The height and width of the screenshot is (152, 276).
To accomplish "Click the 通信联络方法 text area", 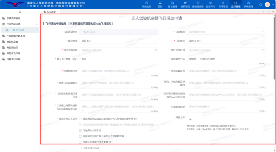I will (x=226, y=61).
